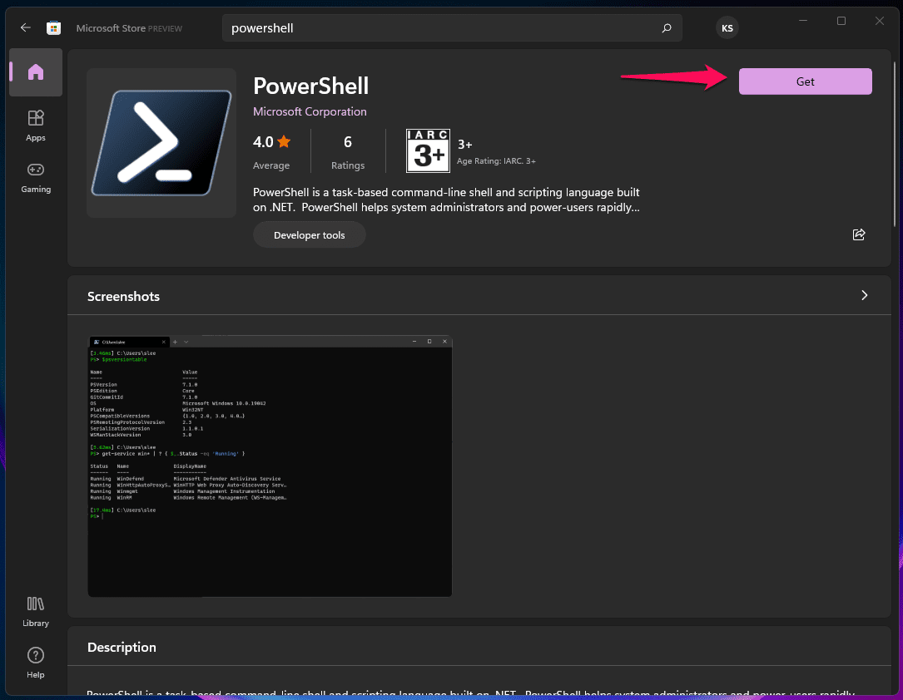903x700 pixels.
Task: Open the KS profile avatar
Action: tap(727, 28)
